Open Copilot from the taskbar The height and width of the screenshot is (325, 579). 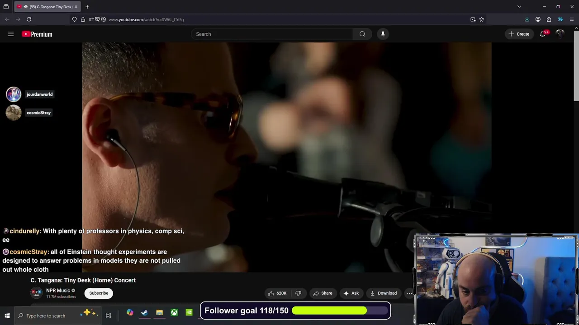point(130,312)
